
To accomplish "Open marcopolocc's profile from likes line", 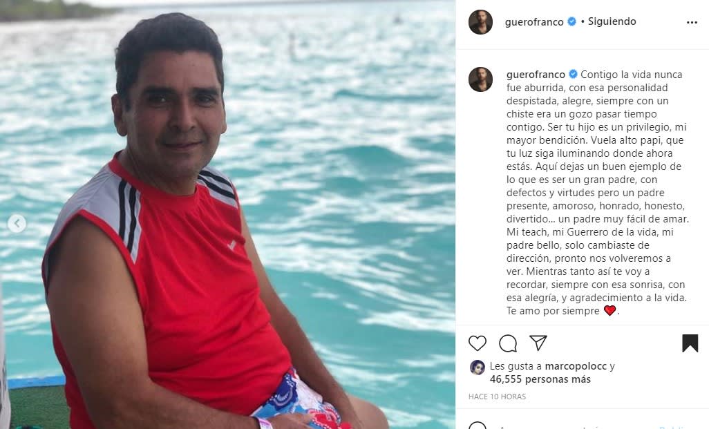I will coord(576,366).
